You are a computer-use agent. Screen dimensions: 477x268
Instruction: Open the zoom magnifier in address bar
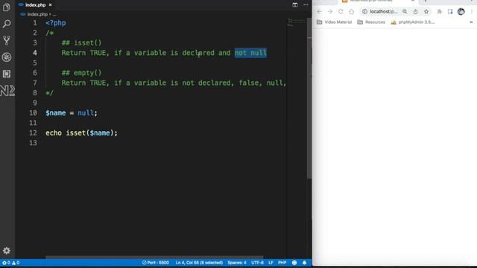pyautogui.click(x=405, y=12)
